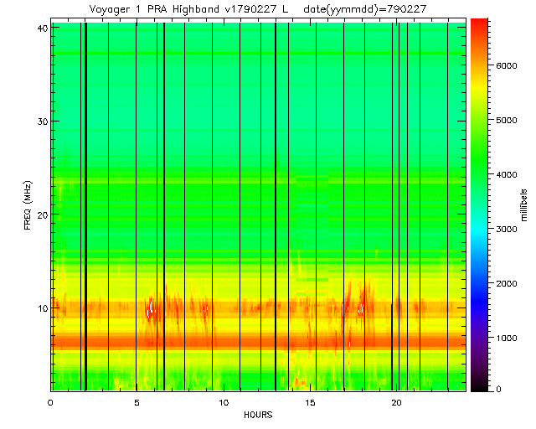Click the red top of the colorbar
Viewport: 536px width, 429px height.
479,26
